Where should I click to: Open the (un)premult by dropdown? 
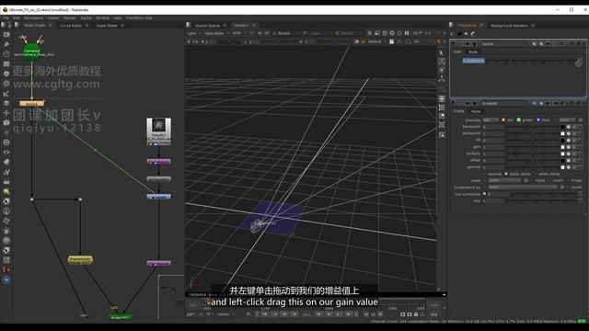[x=523, y=187]
